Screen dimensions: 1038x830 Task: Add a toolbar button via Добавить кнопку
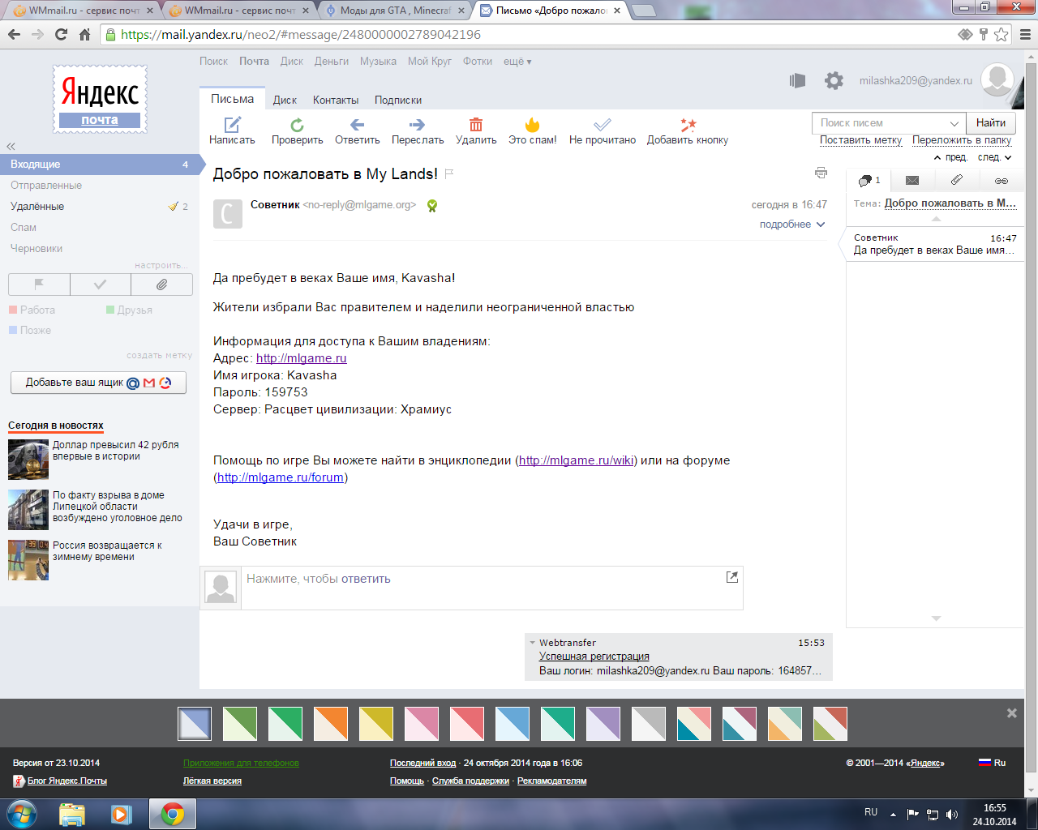(x=688, y=131)
